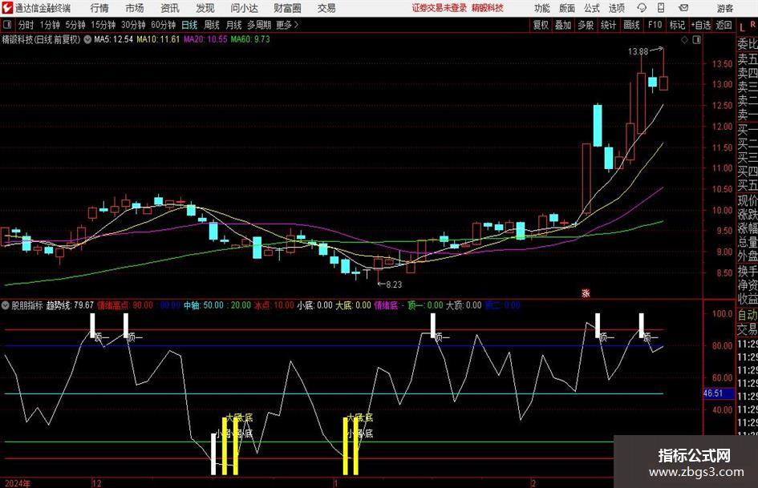
Task: Click the MA10: 11.61 label
Action: 158,39
